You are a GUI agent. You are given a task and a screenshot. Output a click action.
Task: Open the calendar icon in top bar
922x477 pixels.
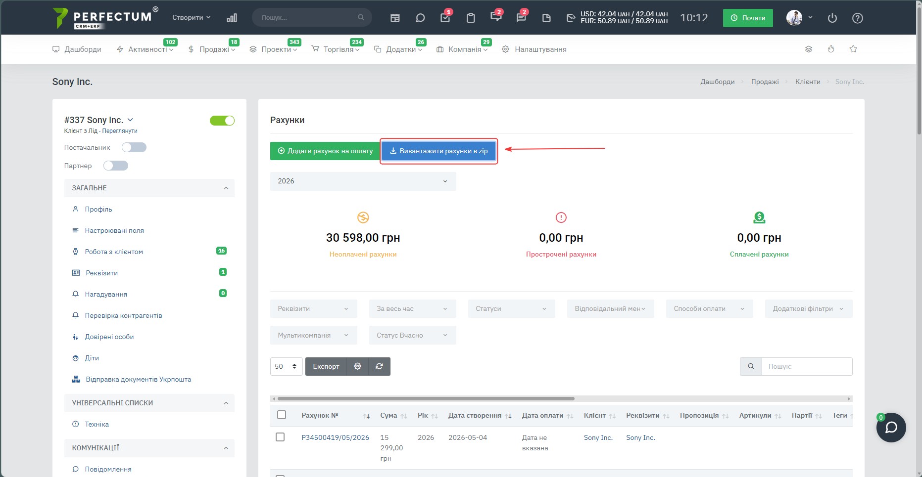[x=395, y=18]
